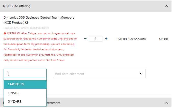Select the 1 MONTHS term option
The height and width of the screenshot is (108, 172).
pyautogui.click(x=25, y=84)
